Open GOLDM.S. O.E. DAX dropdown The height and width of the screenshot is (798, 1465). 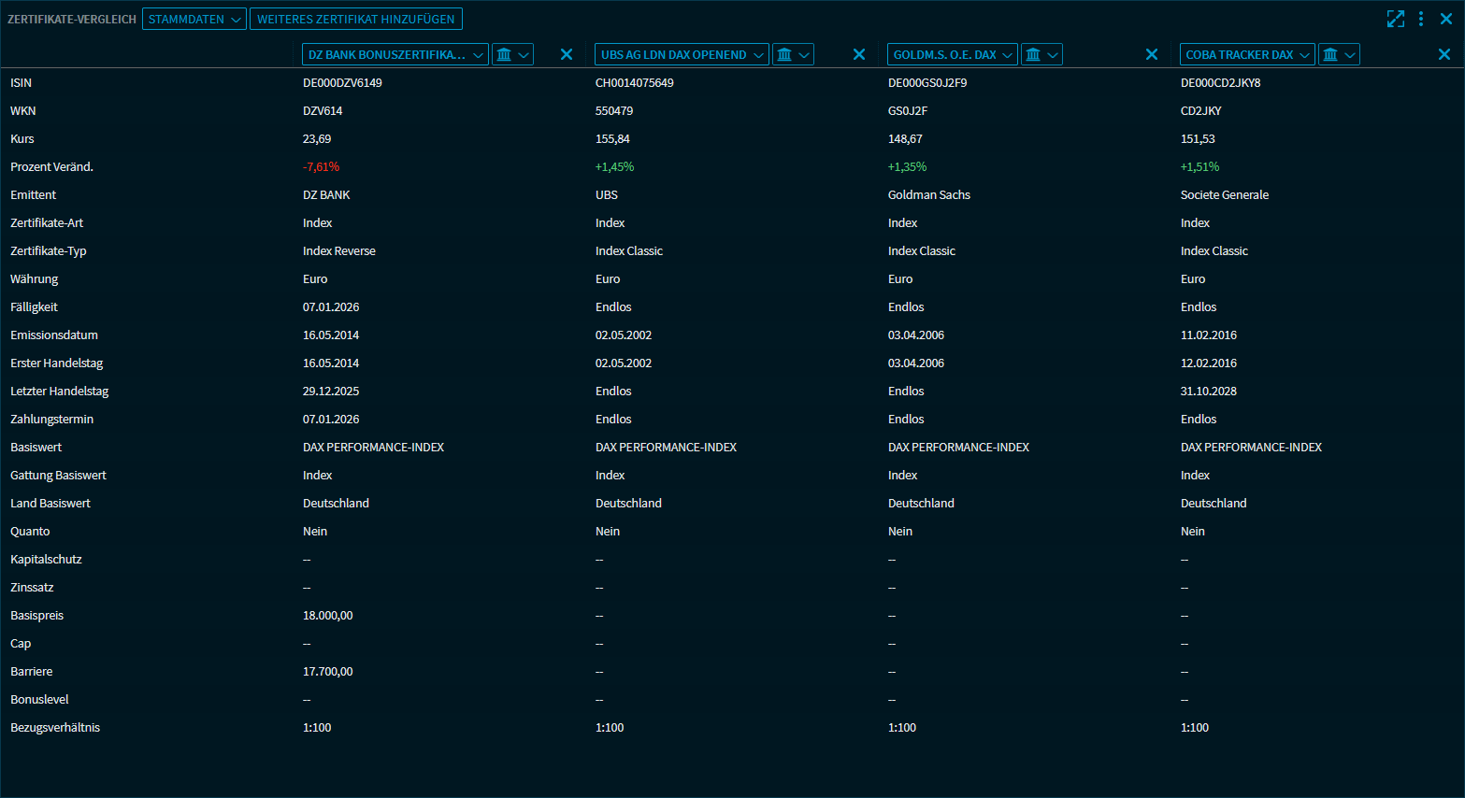[x=952, y=54]
